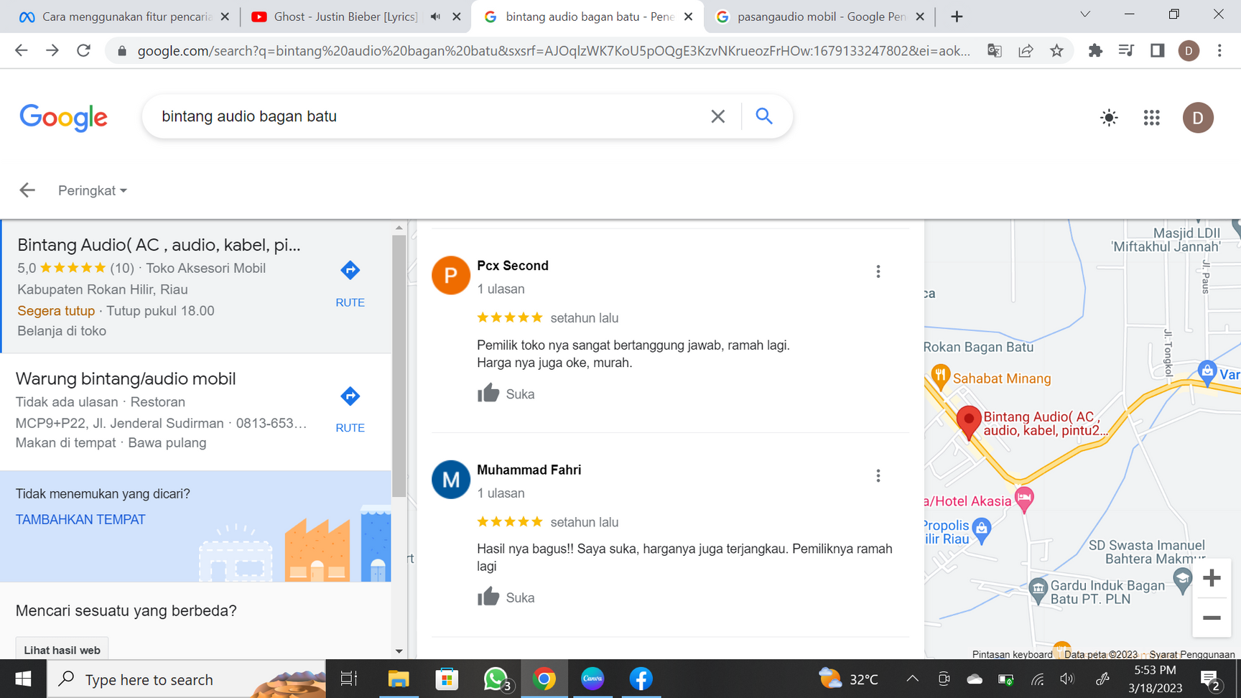1241x698 pixels.
Task: Open WhatsApp from the taskbar
Action: [496, 679]
